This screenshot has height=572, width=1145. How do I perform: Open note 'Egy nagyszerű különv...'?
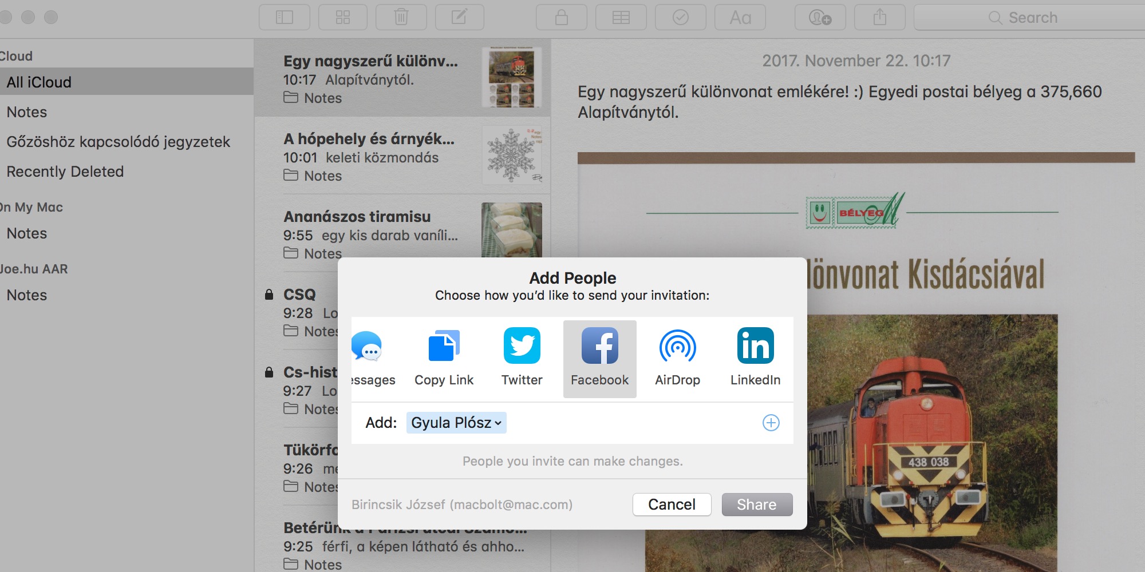point(402,78)
